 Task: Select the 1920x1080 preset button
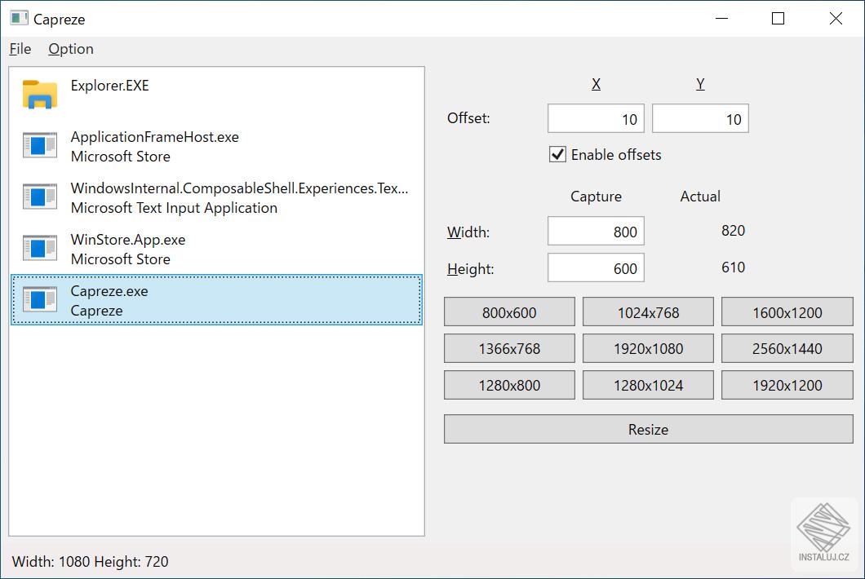(x=648, y=348)
